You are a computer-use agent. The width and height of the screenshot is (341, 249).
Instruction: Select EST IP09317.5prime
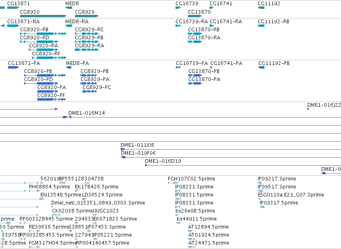[x=279, y=203]
